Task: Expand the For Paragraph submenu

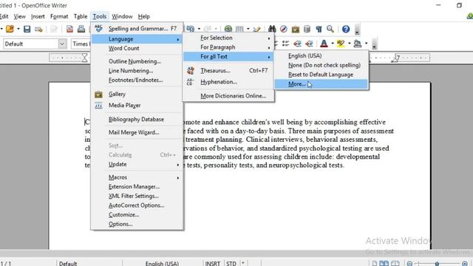Action: [x=228, y=47]
